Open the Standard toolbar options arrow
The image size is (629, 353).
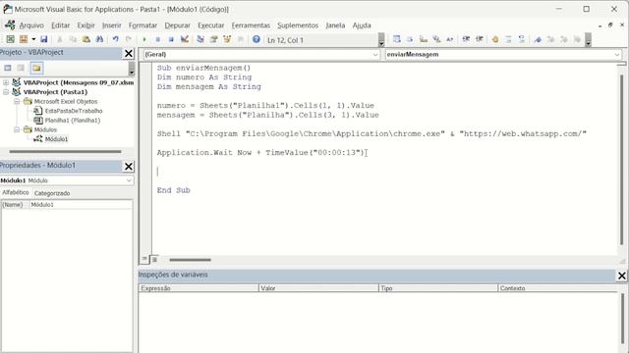pos(381,39)
